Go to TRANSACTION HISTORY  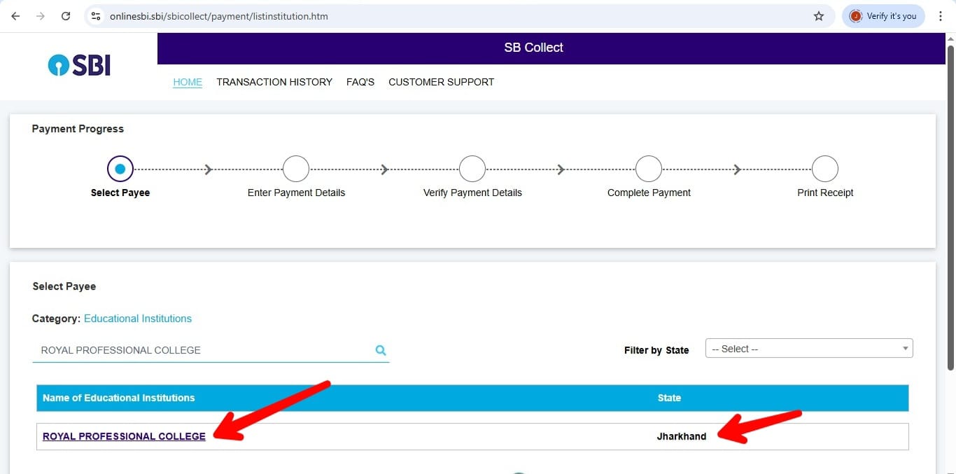[274, 82]
